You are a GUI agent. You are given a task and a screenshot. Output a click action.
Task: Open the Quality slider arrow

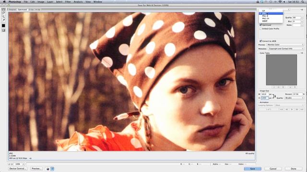coord(302,18)
